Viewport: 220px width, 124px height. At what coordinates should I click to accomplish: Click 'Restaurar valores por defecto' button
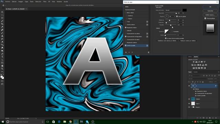coord(188,41)
